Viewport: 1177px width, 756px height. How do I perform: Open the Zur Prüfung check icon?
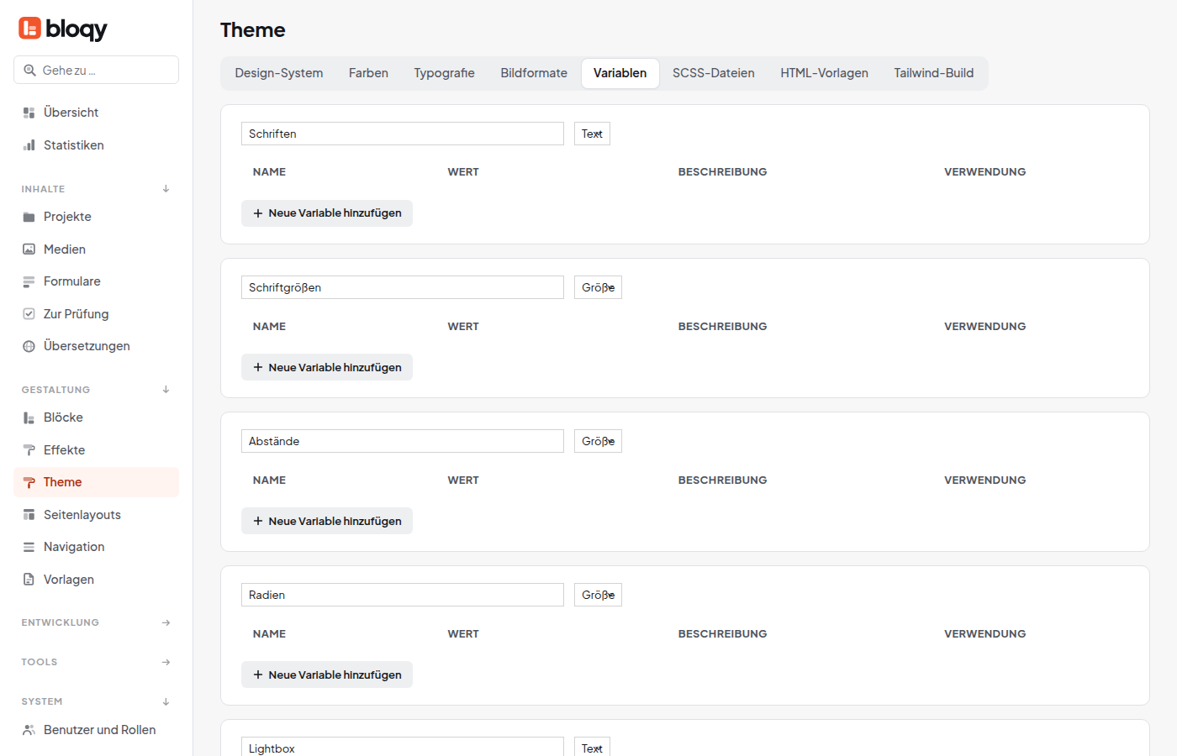tap(29, 314)
